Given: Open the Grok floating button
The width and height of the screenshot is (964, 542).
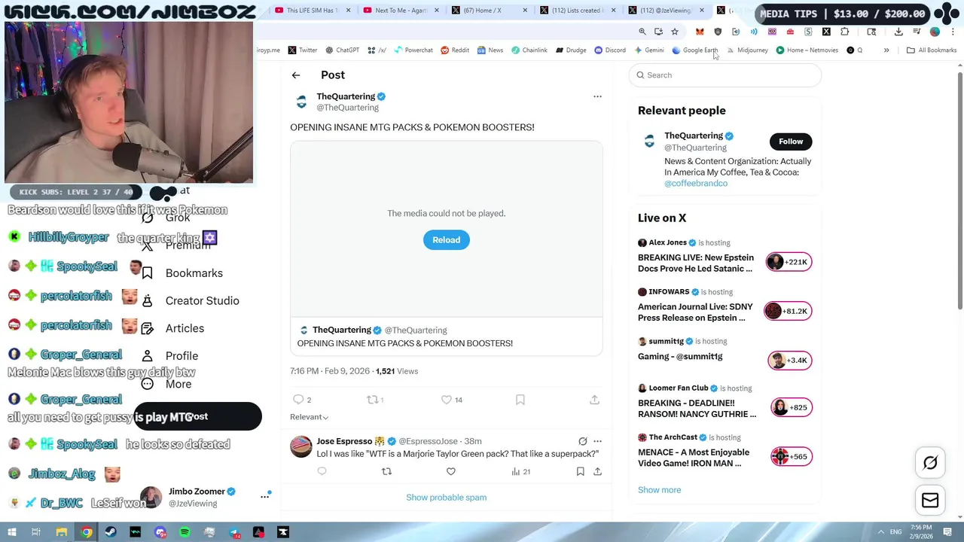Looking at the screenshot, I should pos(930,463).
